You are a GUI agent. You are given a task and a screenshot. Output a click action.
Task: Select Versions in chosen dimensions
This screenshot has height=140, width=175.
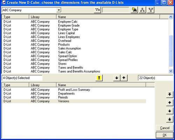(74, 101)
